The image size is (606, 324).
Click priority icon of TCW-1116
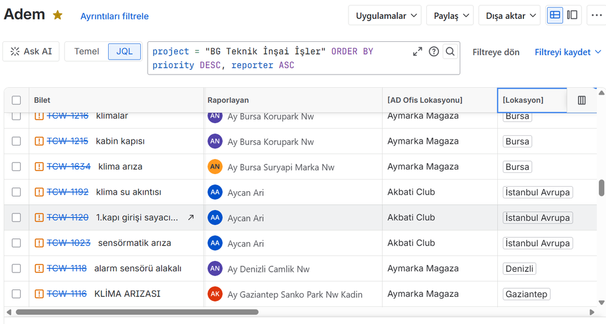click(39, 294)
